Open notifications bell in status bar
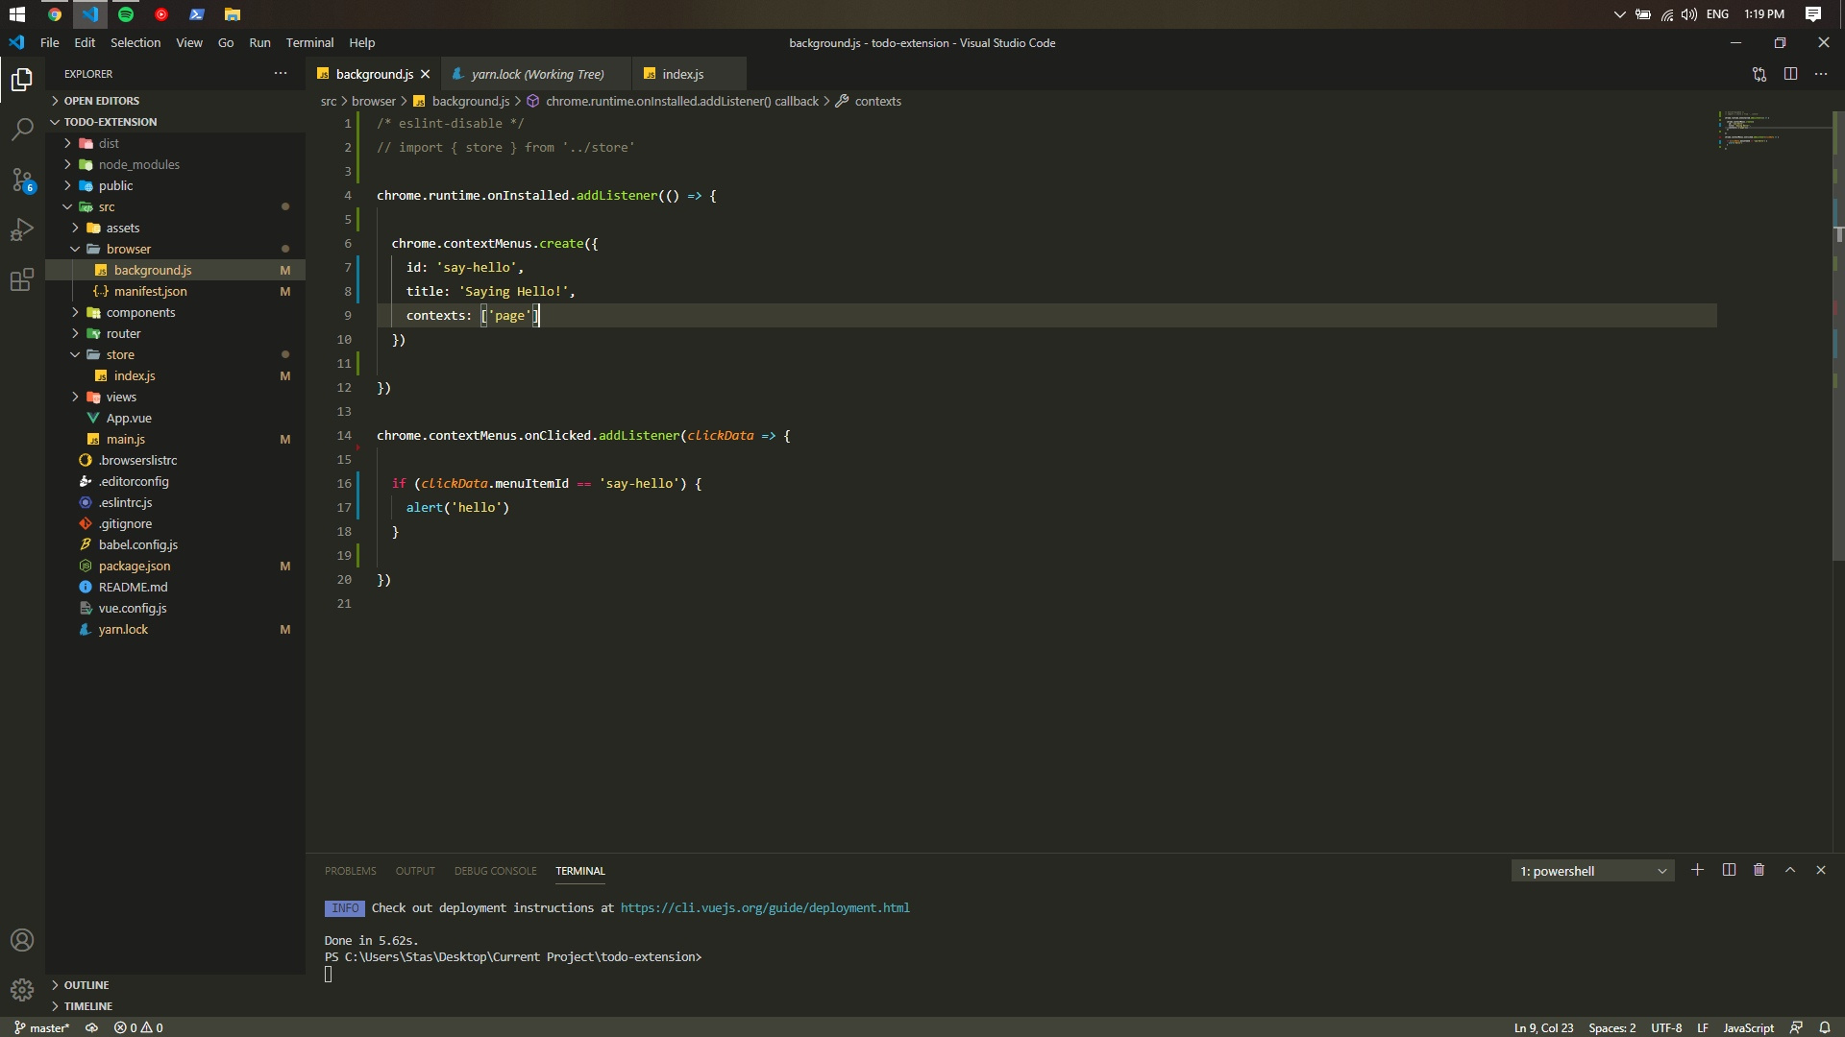1845x1037 pixels. (1825, 1027)
